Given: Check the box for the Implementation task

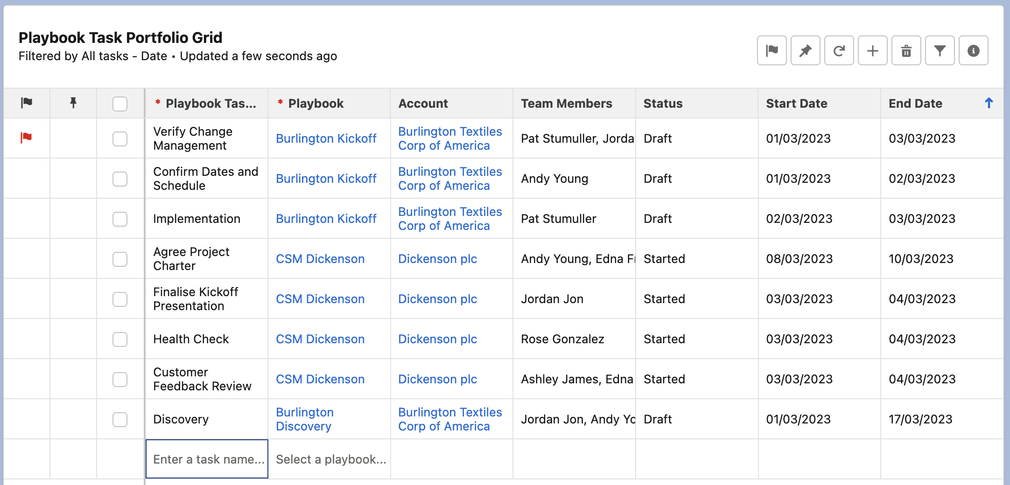Looking at the screenshot, I should pyautogui.click(x=120, y=219).
